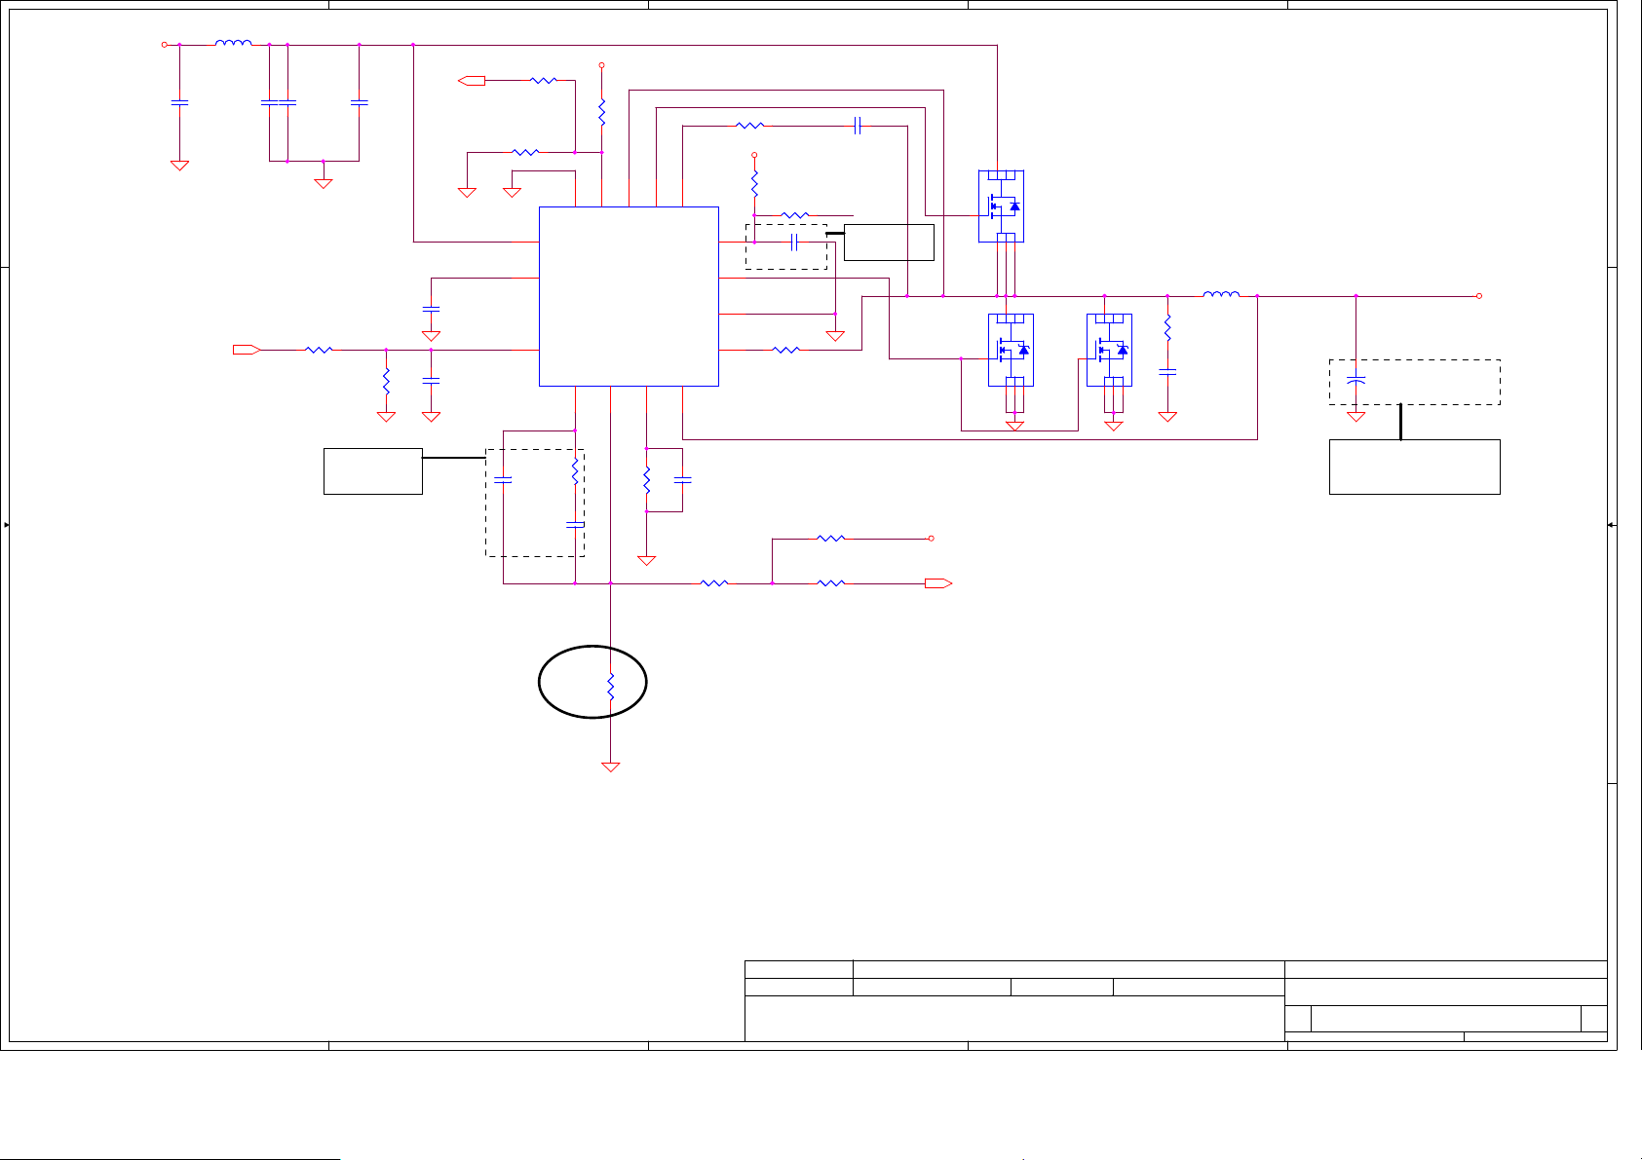Select the left low-side MOSFET below the switch node

click(1011, 350)
